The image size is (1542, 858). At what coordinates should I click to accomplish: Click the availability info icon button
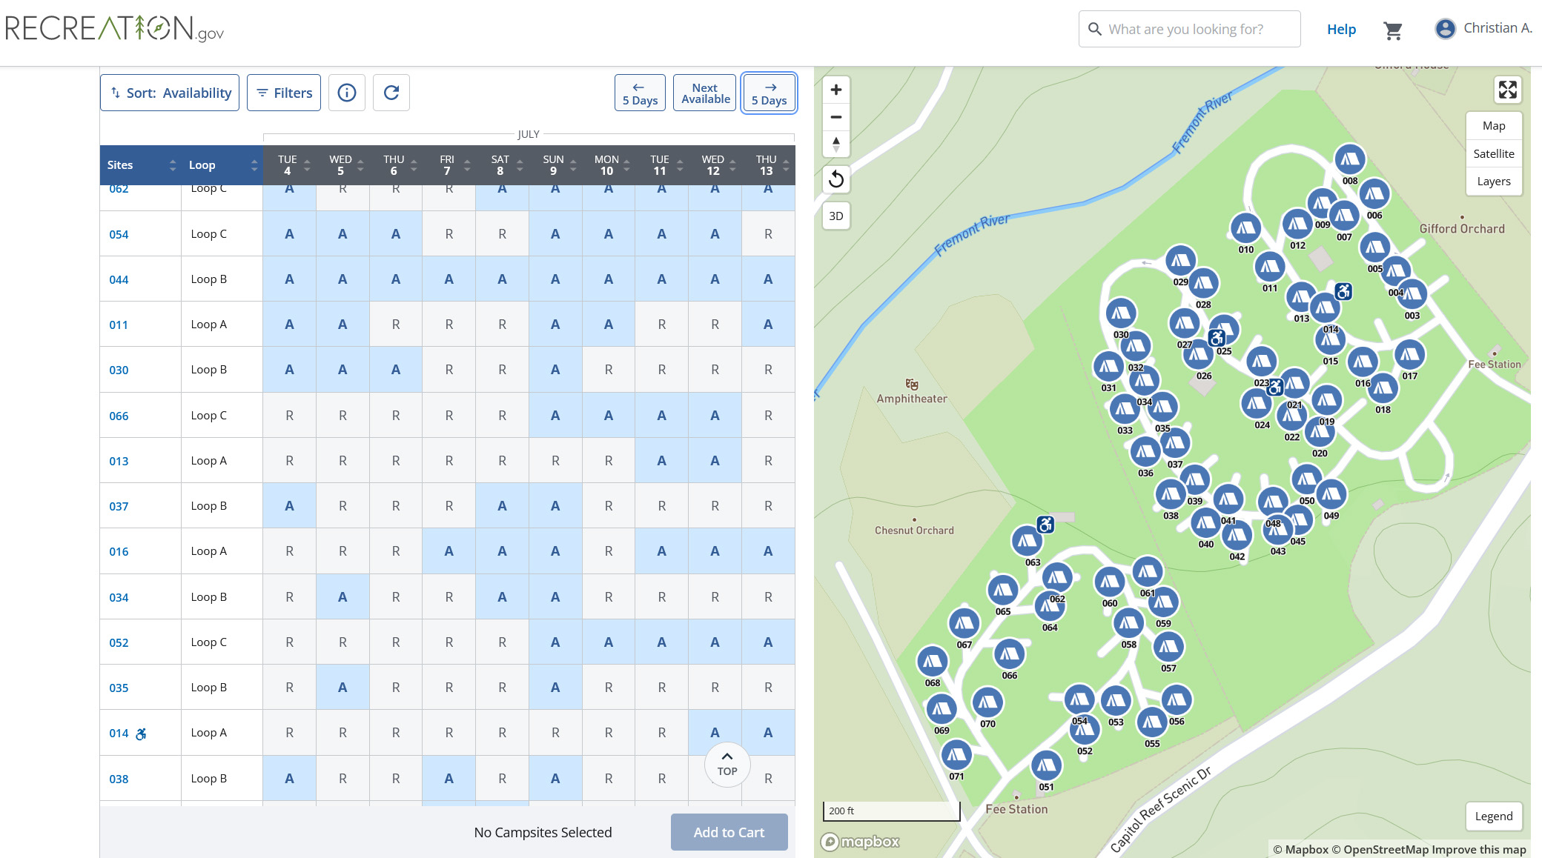346,93
